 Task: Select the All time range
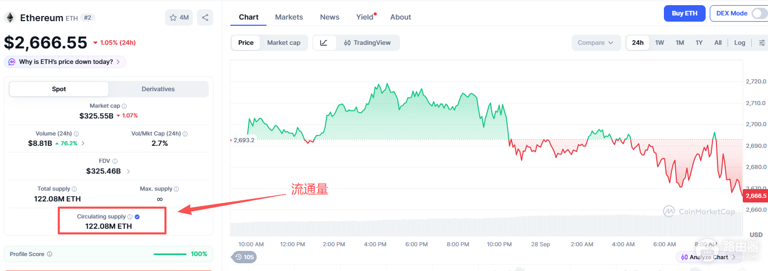(718, 43)
